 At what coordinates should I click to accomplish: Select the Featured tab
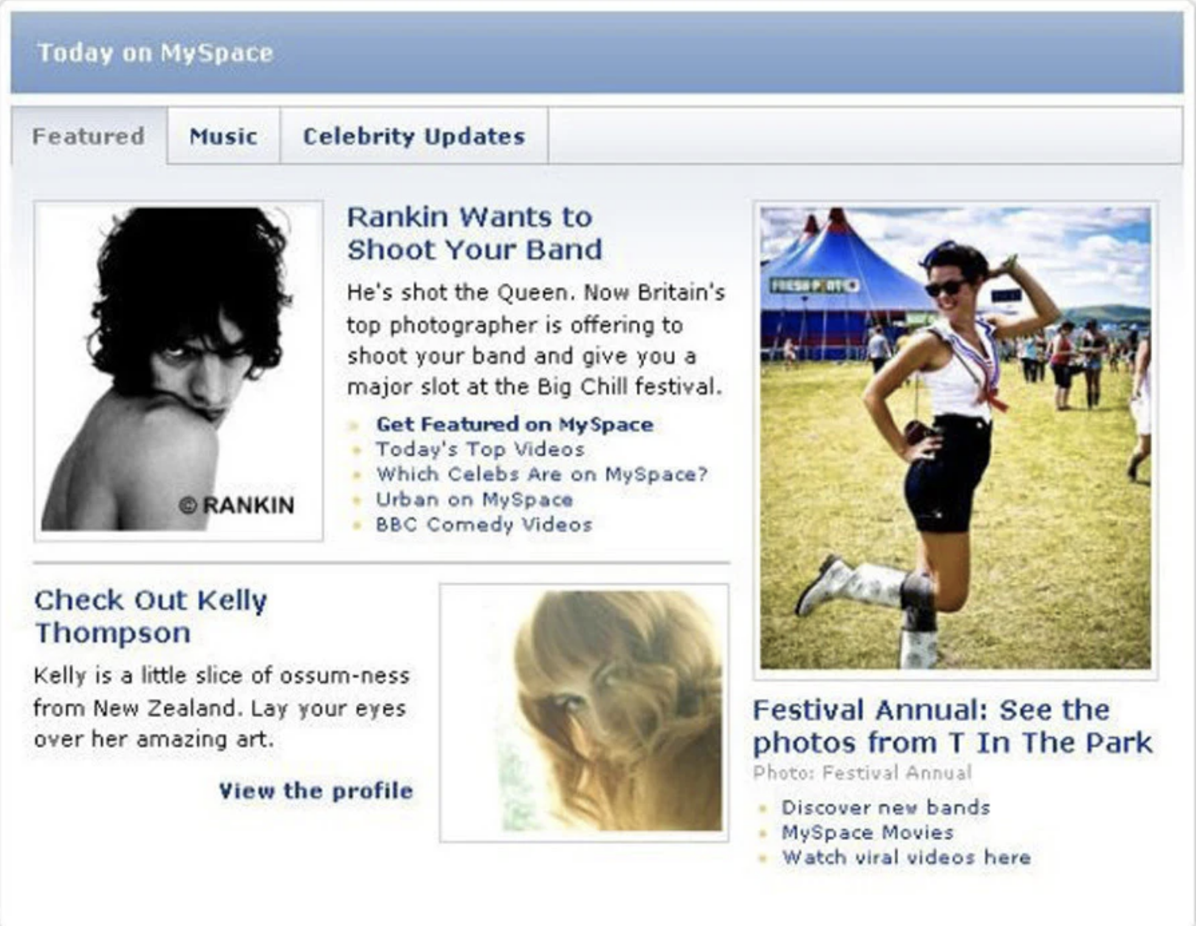(x=89, y=136)
